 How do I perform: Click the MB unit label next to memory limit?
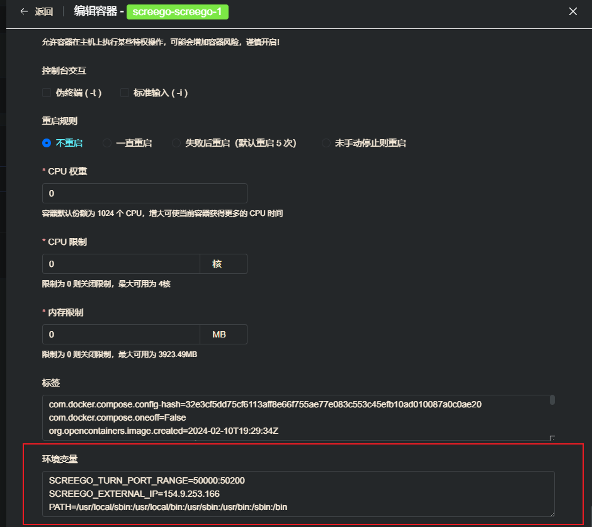point(224,334)
